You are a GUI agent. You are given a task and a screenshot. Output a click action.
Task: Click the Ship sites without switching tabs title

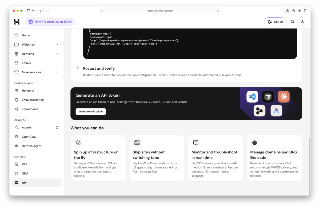[149, 155]
